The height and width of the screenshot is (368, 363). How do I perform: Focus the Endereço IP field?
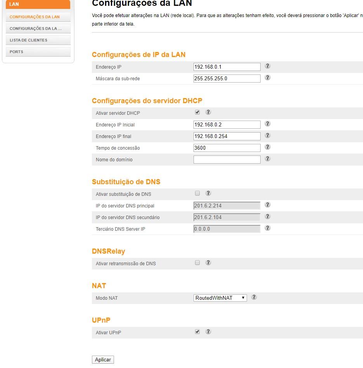(227, 67)
